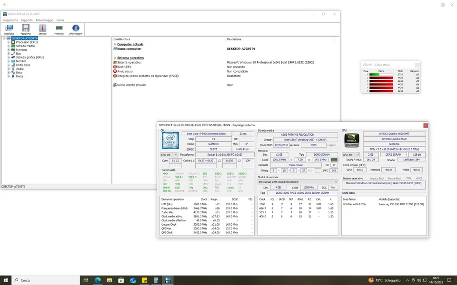Click the Cerca search box on taskbar
The height and width of the screenshot is (285, 457).
[x=38, y=280]
